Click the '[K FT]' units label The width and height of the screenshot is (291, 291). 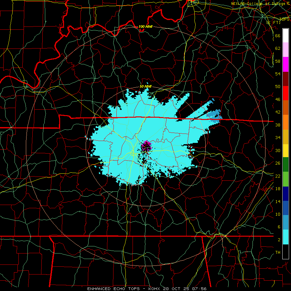pos(273,22)
